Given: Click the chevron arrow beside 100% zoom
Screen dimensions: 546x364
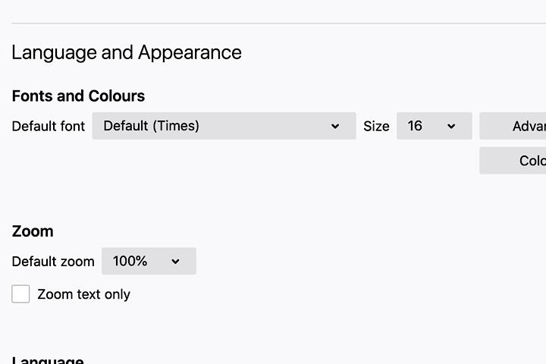Looking at the screenshot, I should [175, 262].
